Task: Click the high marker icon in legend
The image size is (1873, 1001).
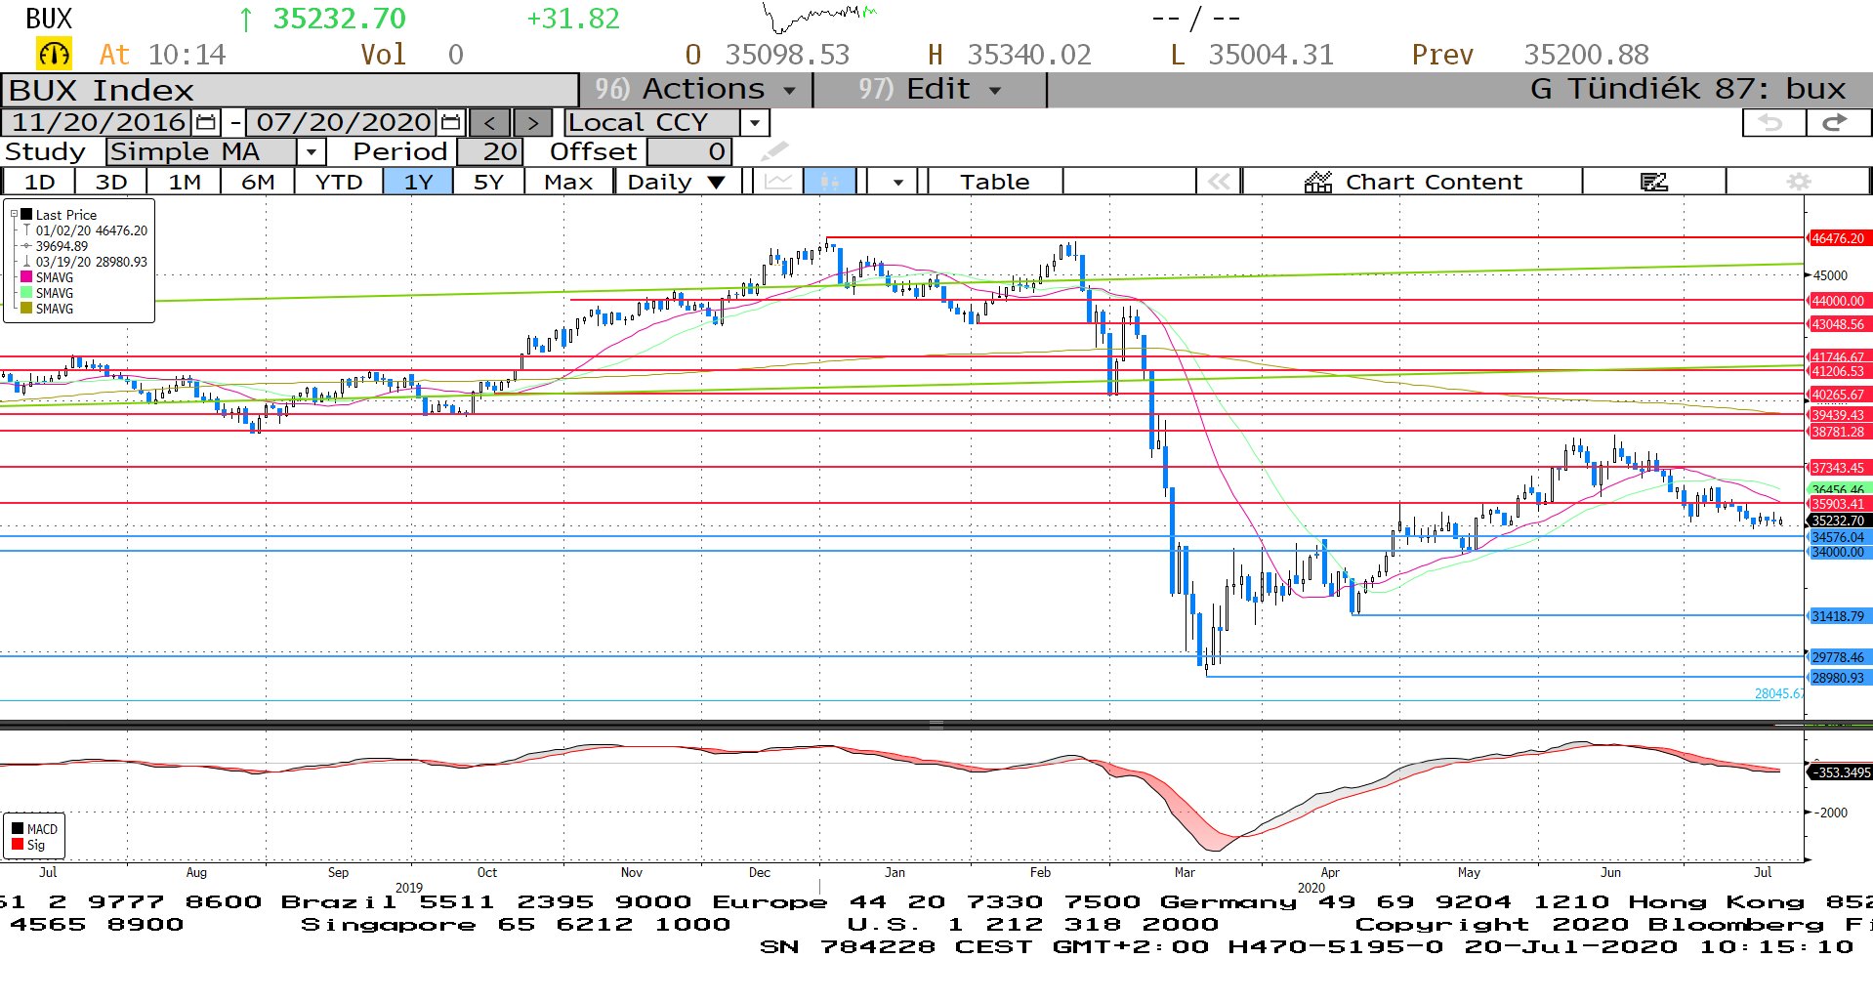Action: pyautogui.click(x=26, y=230)
